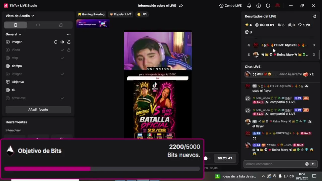The image size is (322, 181).
Task: Click the gifts stat showing 3
Action: [248, 32]
